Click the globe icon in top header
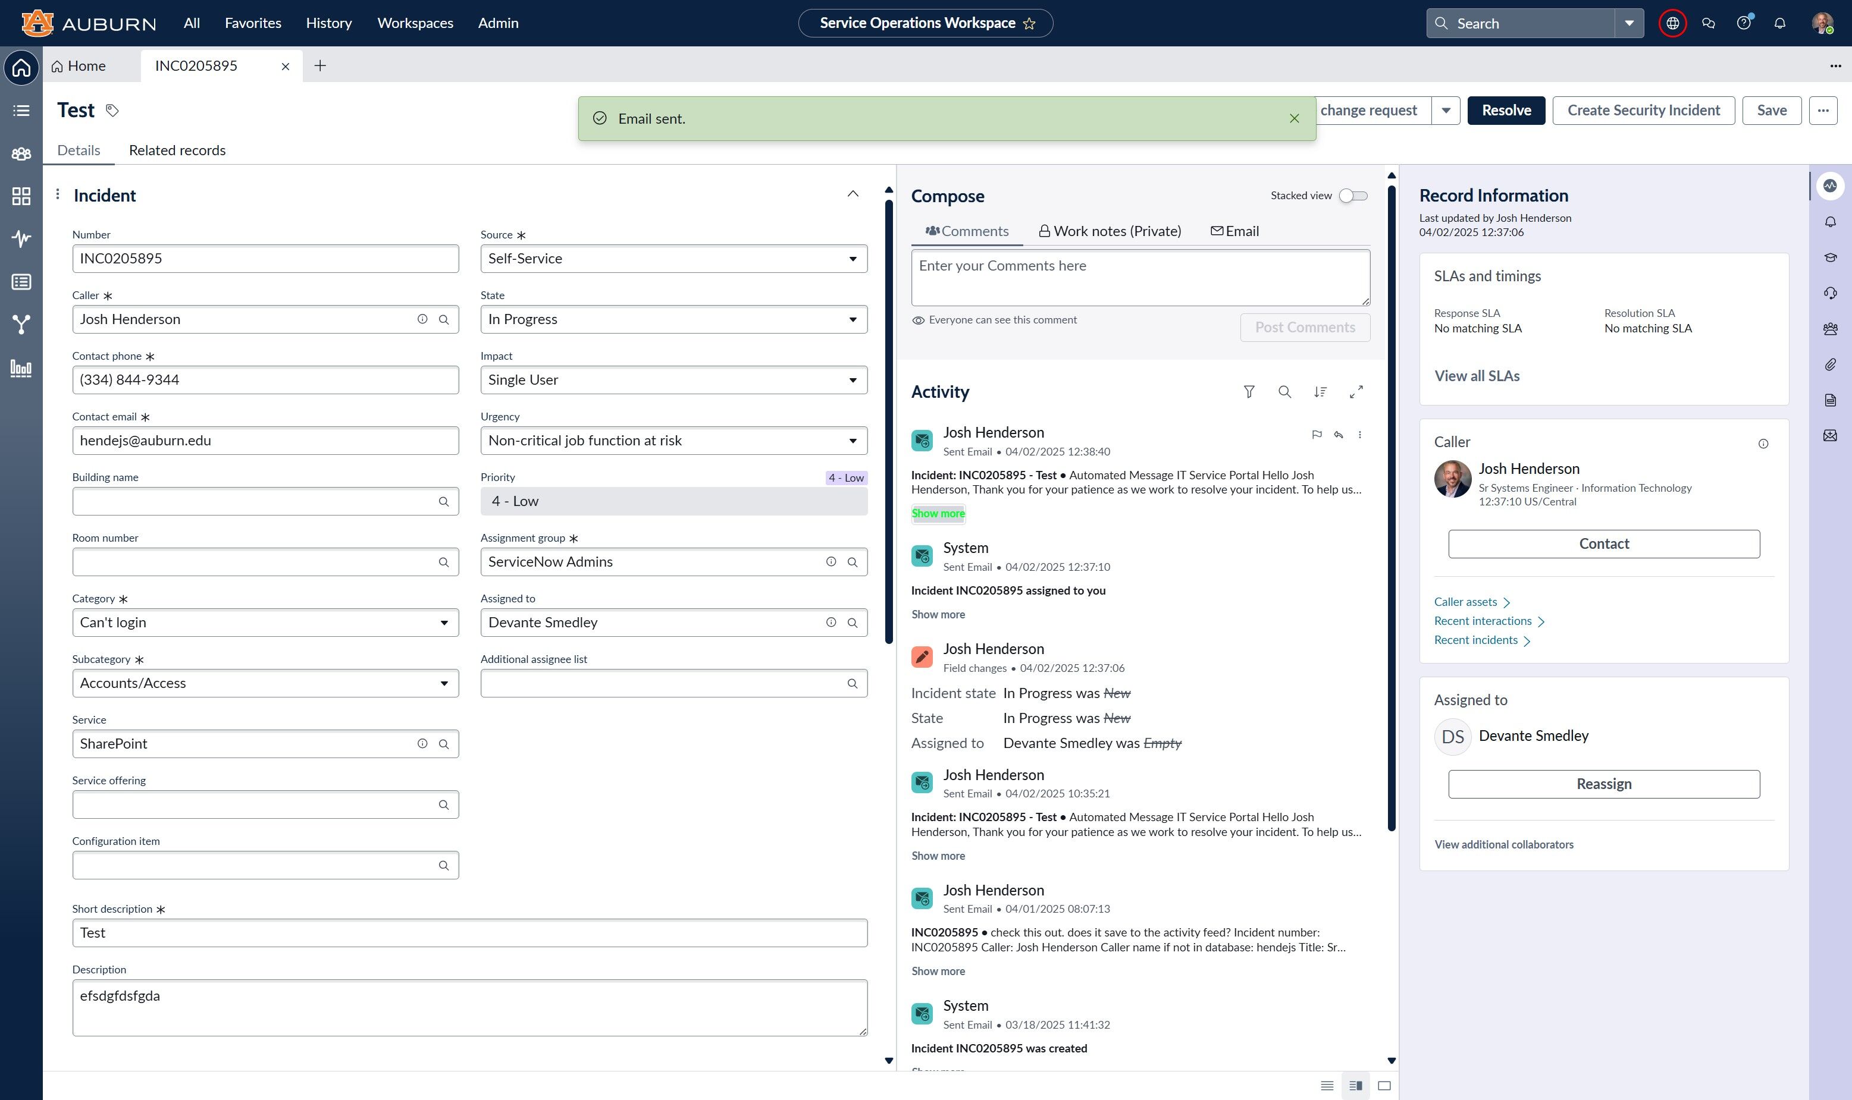Viewport: 1852px width, 1100px height. tap(1672, 23)
